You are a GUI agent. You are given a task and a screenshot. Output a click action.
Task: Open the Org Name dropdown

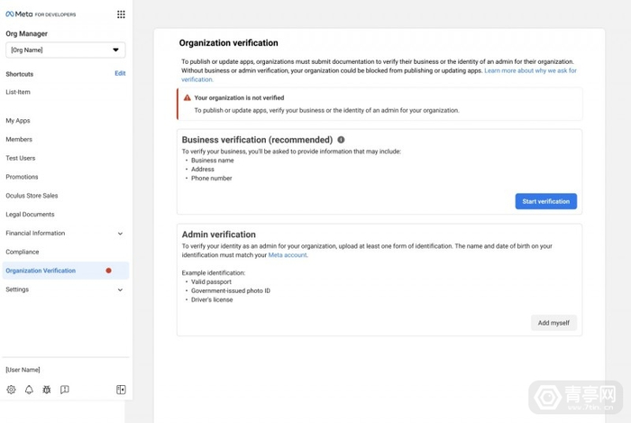coord(65,50)
